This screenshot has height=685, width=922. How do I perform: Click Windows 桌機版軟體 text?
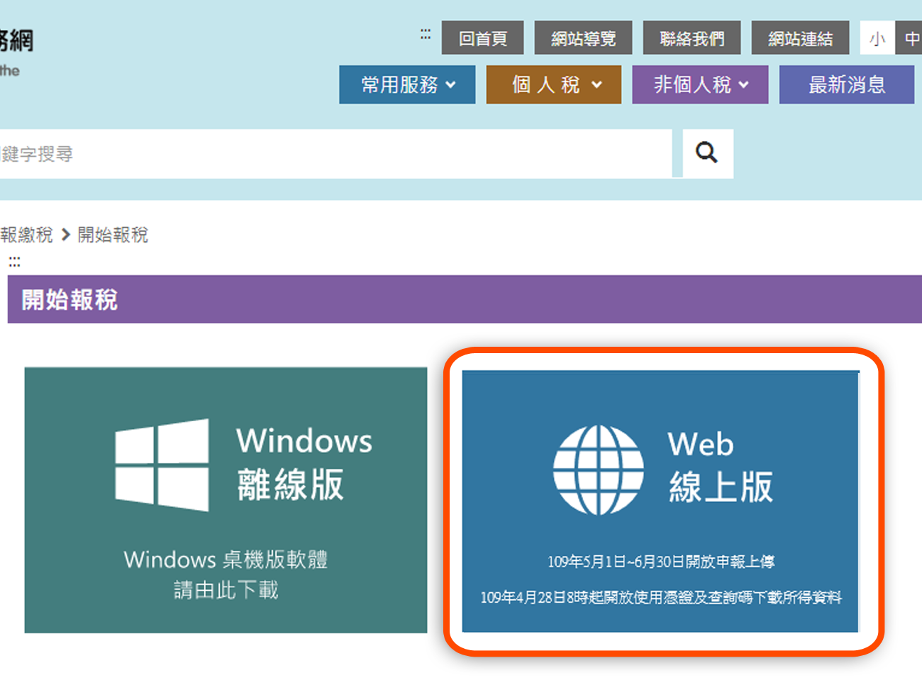point(226,559)
